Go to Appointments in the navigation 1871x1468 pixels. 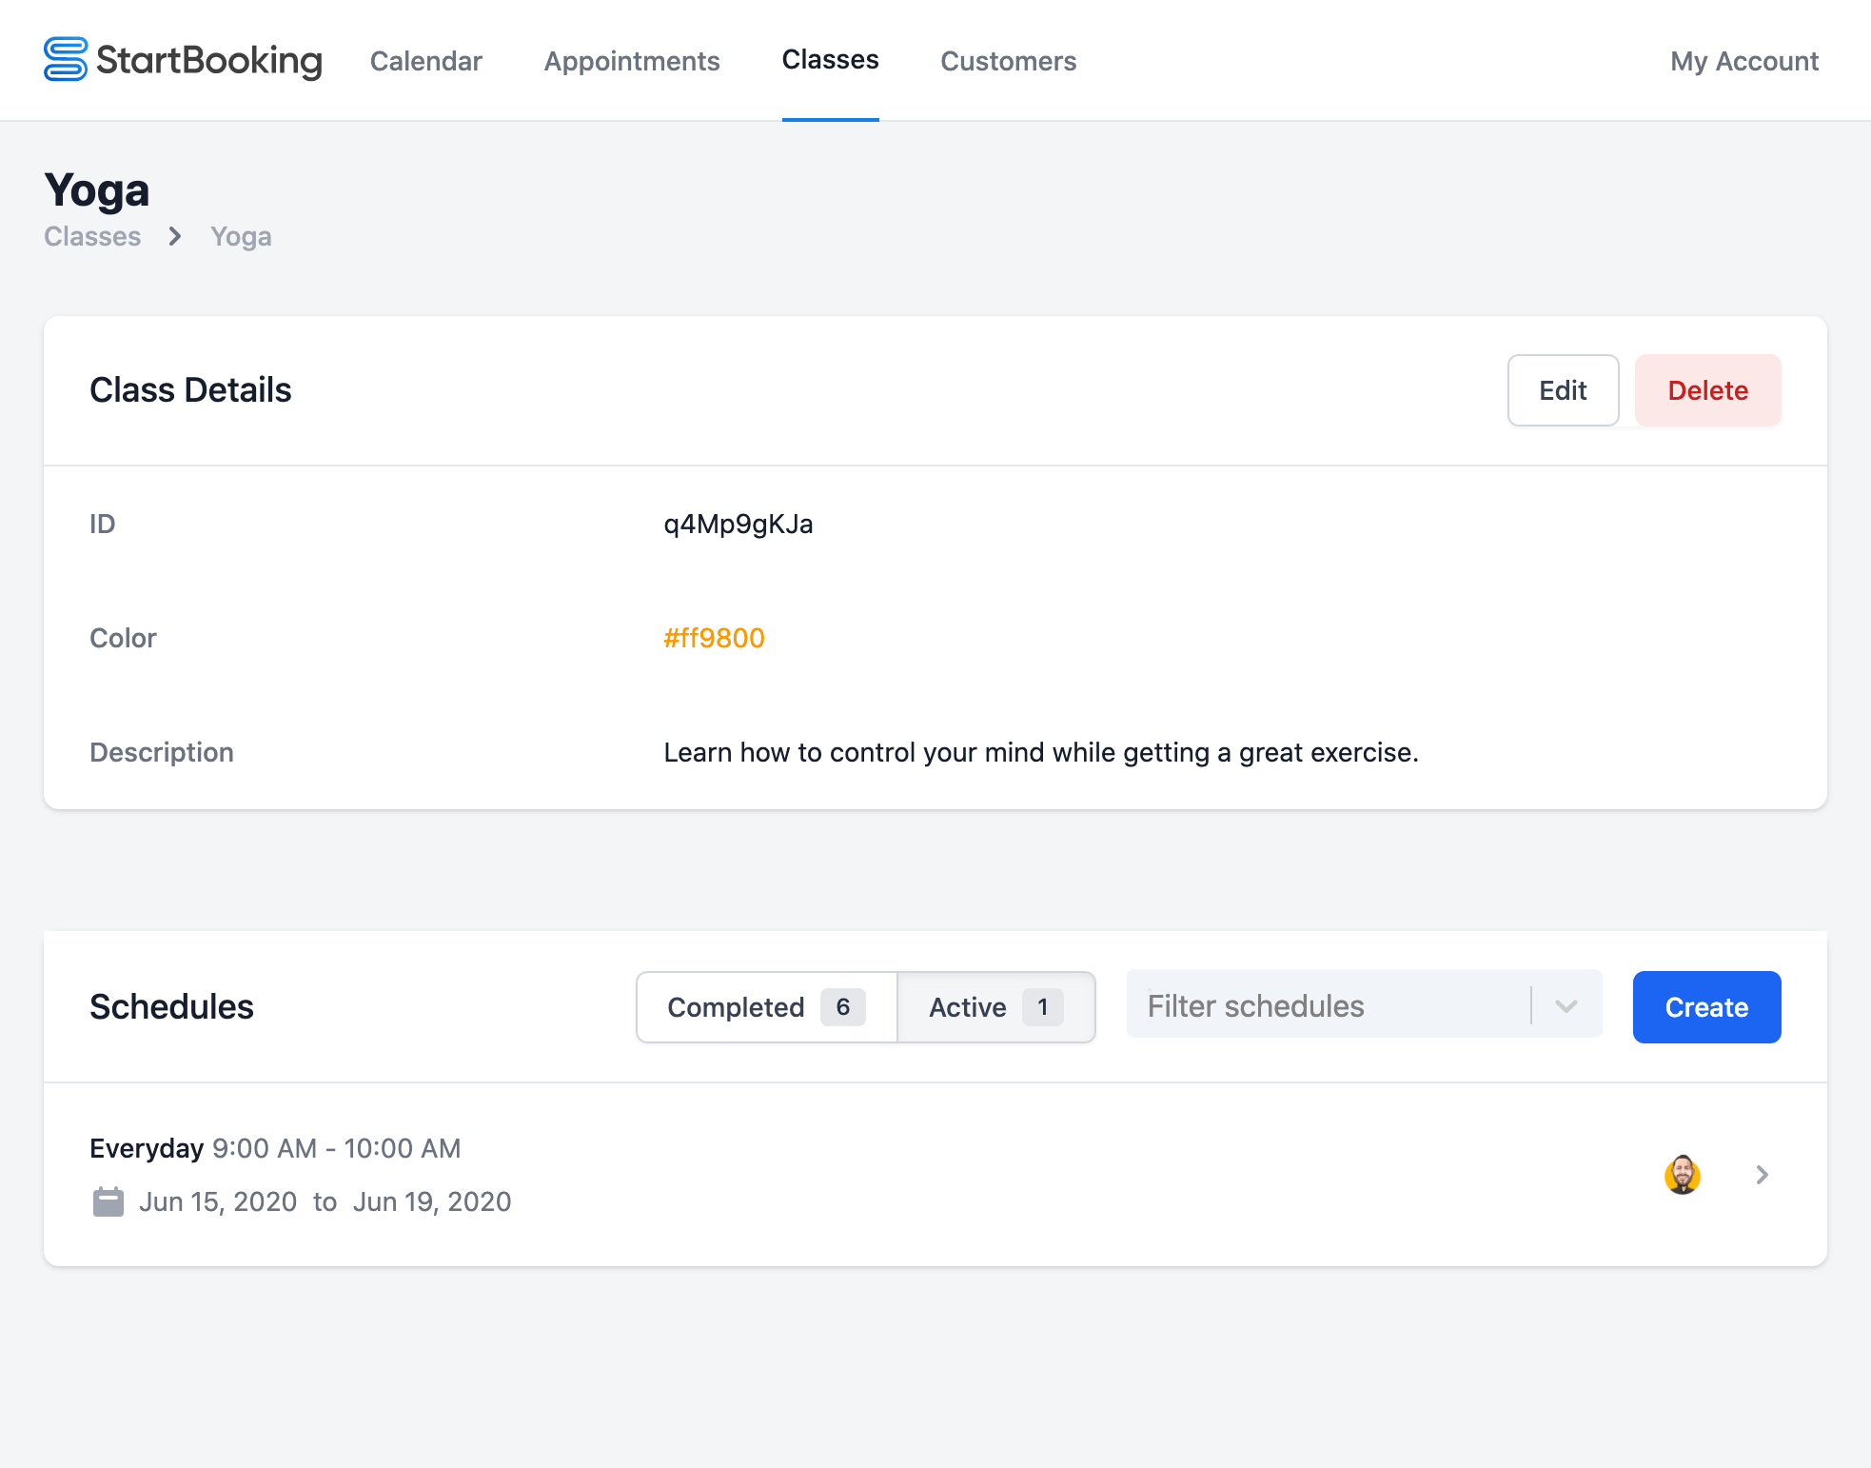tap(632, 61)
